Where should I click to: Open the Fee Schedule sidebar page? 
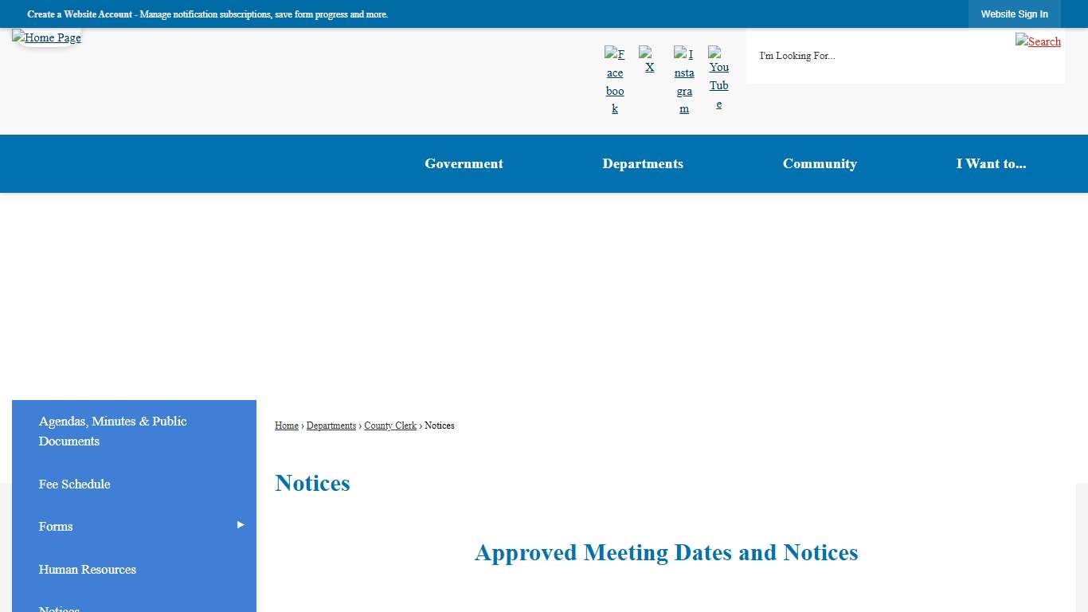pyautogui.click(x=74, y=484)
